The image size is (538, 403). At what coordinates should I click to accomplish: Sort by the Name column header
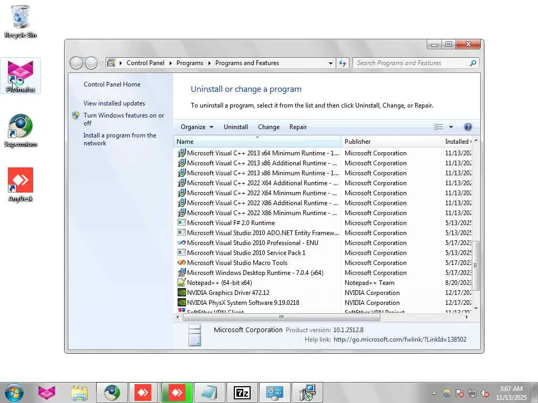[x=257, y=142]
